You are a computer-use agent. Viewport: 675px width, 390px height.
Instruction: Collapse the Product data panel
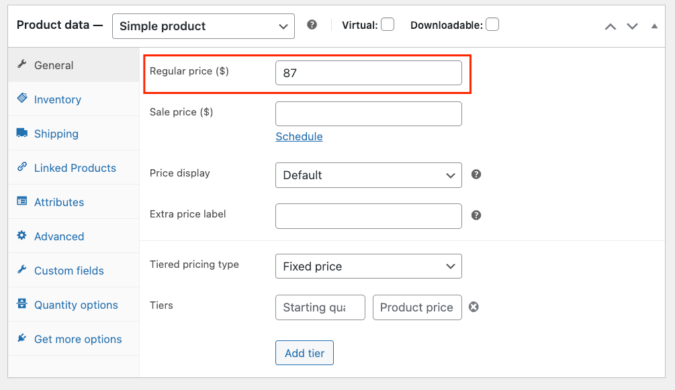coord(654,26)
